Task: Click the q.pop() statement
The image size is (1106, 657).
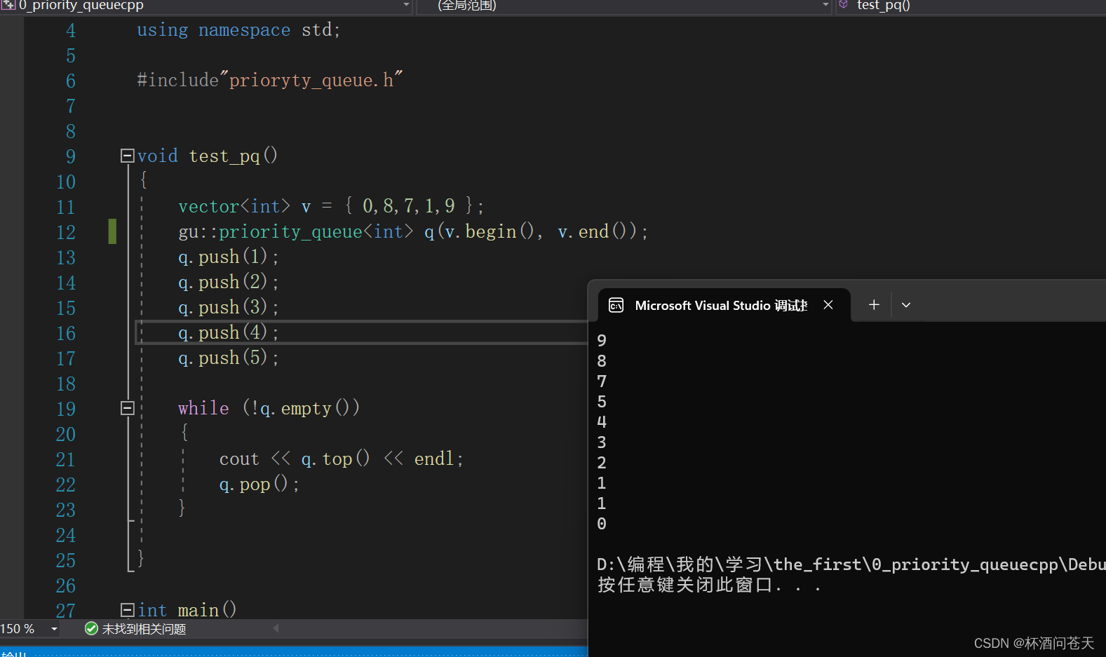Action: (259, 484)
